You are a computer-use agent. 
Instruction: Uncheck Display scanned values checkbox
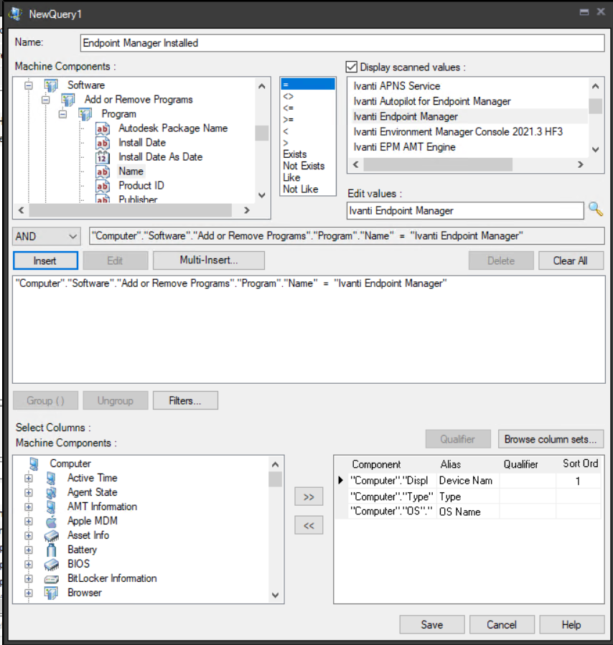point(352,67)
